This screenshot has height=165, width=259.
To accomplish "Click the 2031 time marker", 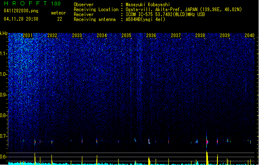I will click(x=28, y=35).
